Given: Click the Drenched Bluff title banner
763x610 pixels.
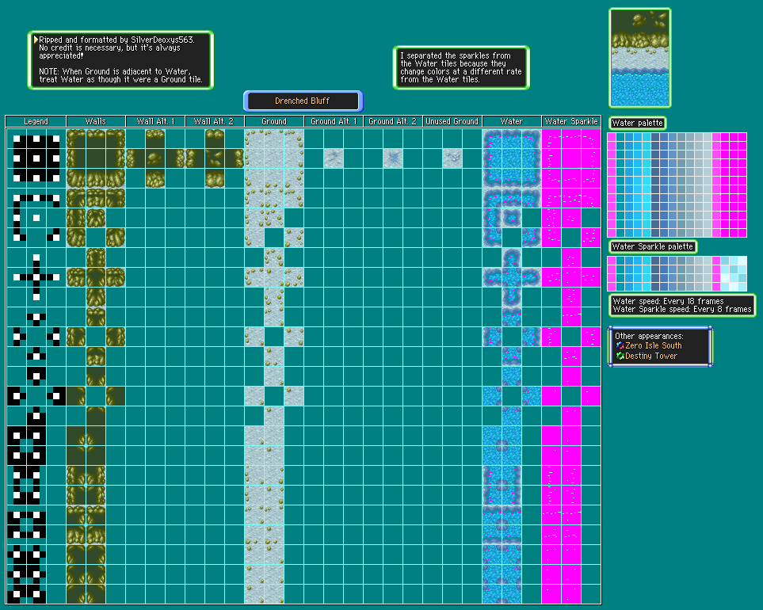Looking at the screenshot, I should (303, 101).
